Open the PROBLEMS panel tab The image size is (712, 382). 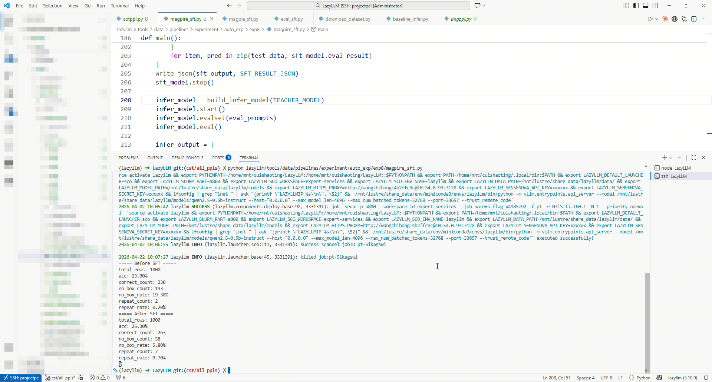coord(129,158)
